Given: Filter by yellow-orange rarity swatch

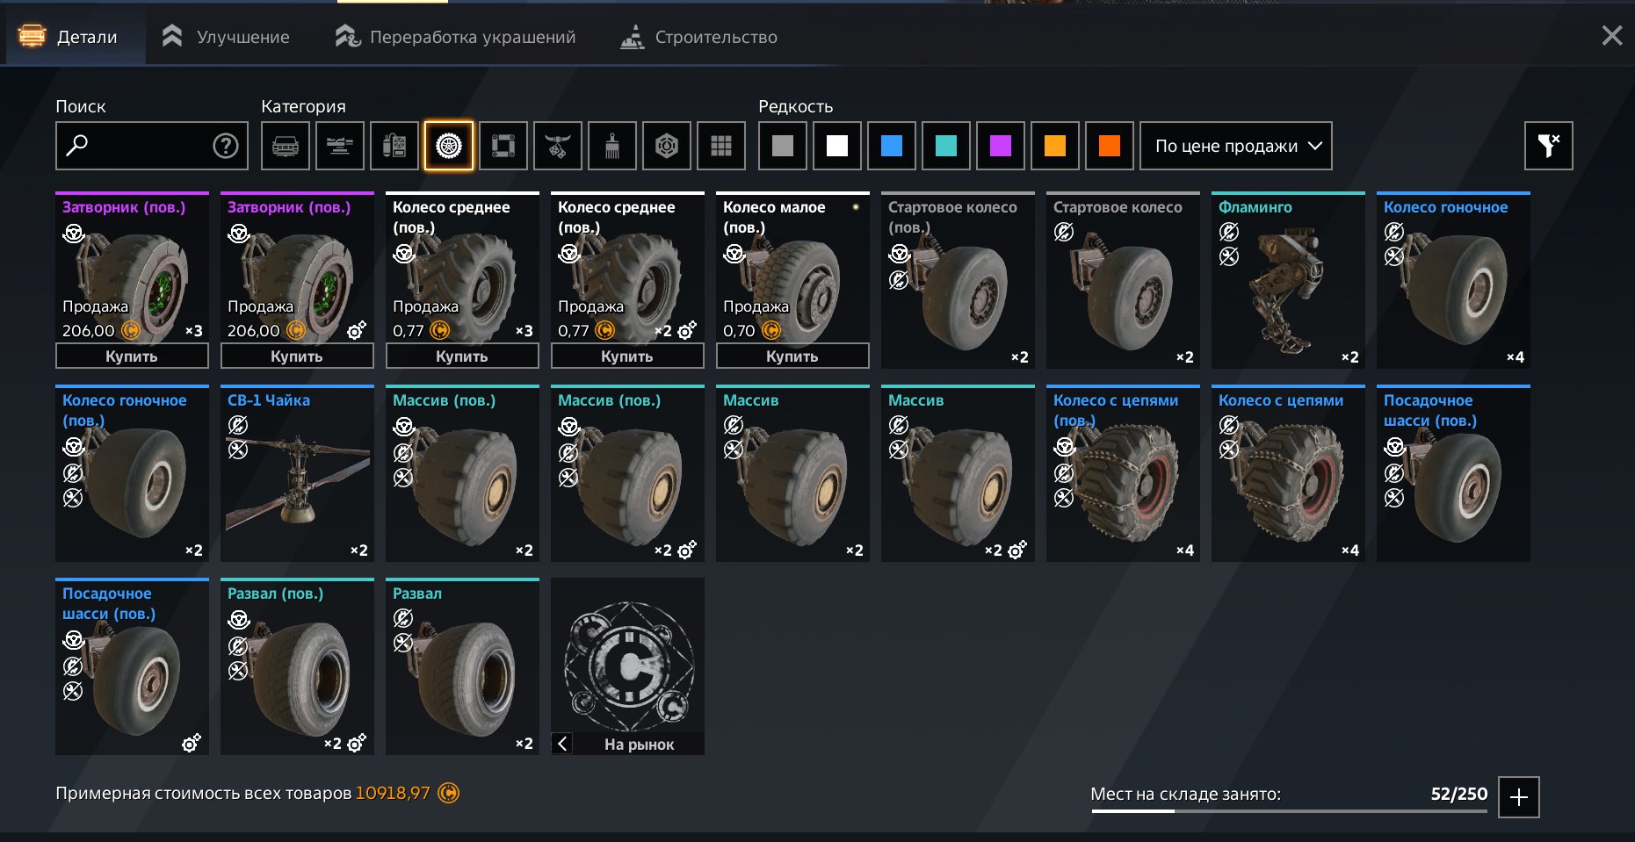Looking at the screenshot, I should pos(1055,146).
